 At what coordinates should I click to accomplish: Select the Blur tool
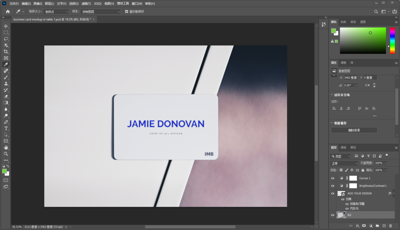click(6, 109)
